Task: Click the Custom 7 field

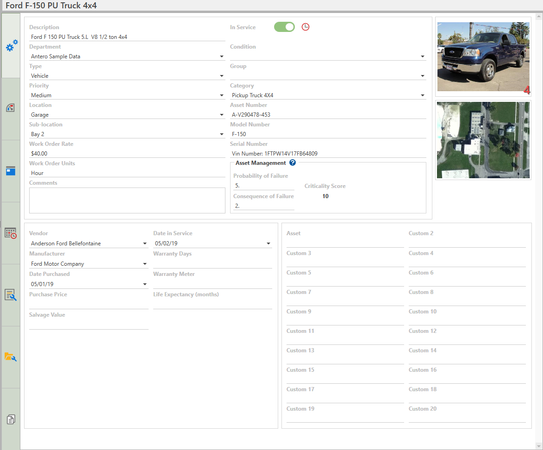Action: pos(345,301)
